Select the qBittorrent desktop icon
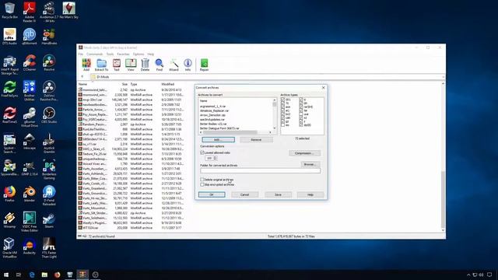Image resolution: width=498 pixels, height=280 pixels. (30, 37)
